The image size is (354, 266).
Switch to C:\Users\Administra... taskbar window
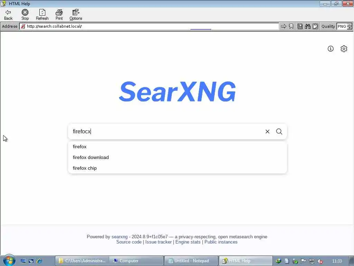82,261
